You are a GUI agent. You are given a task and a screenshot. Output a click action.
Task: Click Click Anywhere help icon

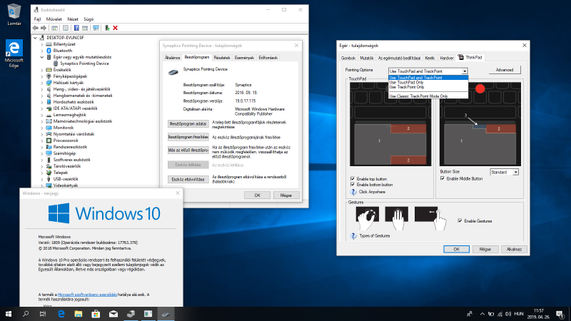point(353,192)
